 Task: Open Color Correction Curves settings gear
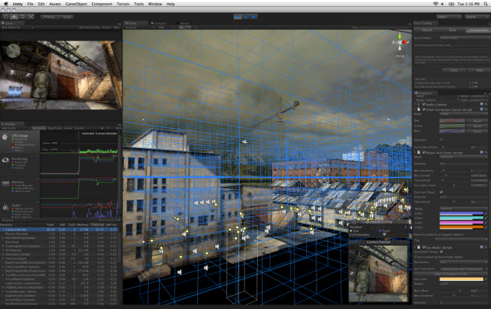pos(486,109)
